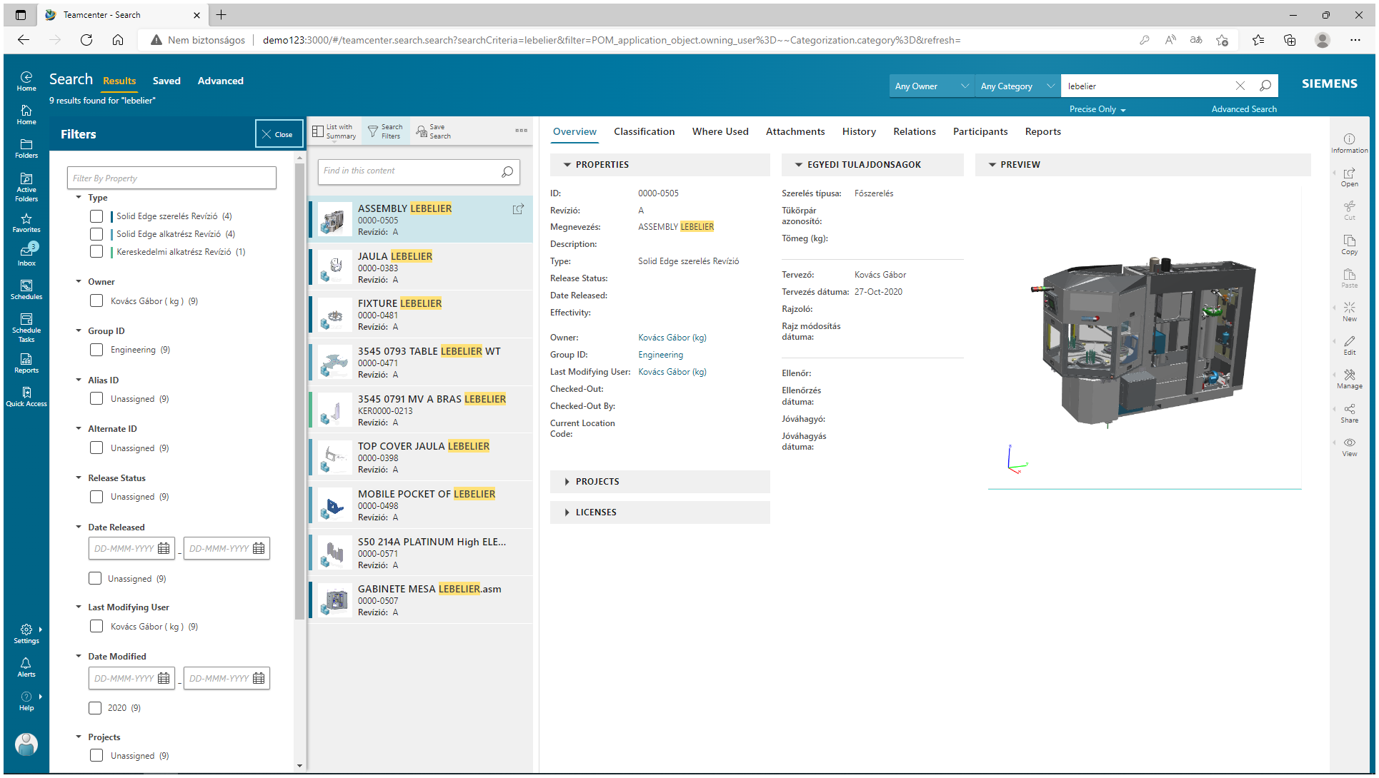Image resolution: width=1379 pixels, height=778 pixels.
Task: Click the Copy command icon
Action: pyautogui.click(x=1349, y=245)
